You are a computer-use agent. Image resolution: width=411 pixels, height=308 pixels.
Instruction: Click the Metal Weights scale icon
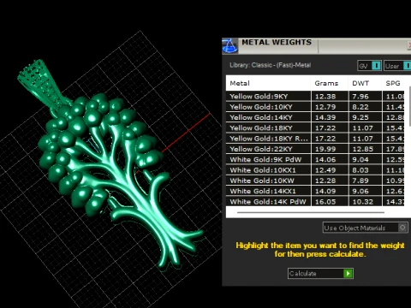point(229,45)
